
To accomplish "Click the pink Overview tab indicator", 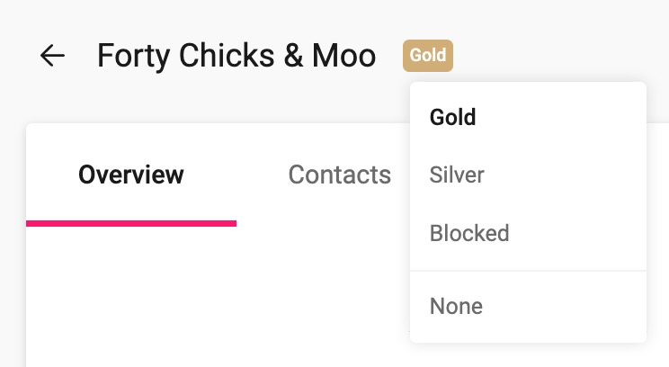I will [x=131, y=223].
